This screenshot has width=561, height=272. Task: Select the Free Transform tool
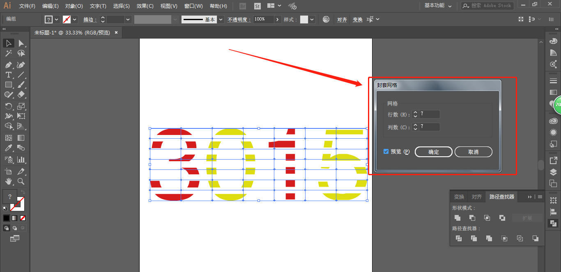tap(21, 116)
